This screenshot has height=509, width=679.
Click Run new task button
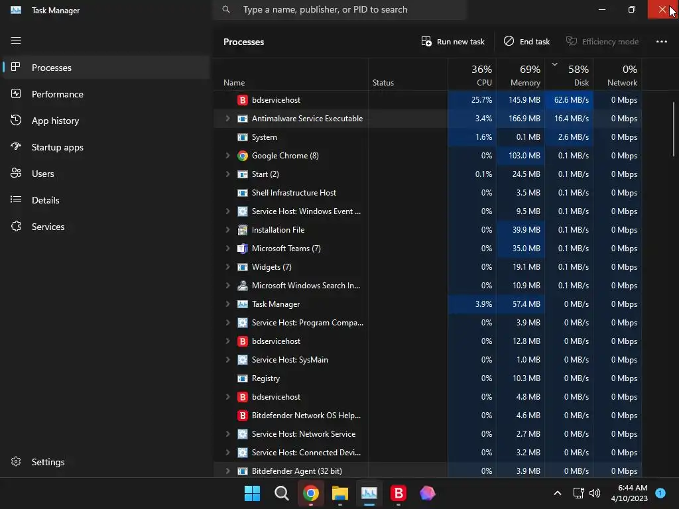point(453,42)
